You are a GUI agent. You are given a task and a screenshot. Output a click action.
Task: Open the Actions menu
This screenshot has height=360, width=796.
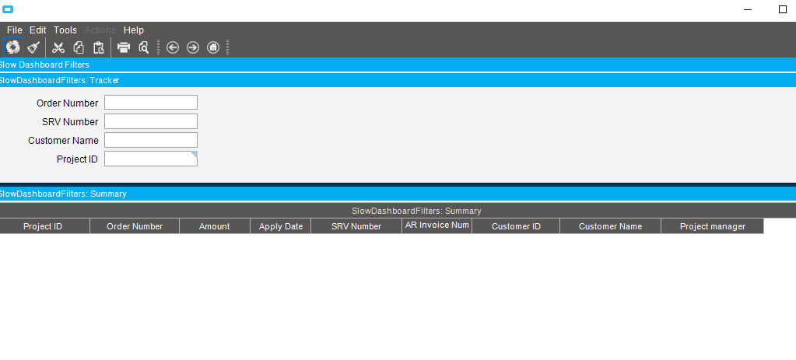point(100,30)
